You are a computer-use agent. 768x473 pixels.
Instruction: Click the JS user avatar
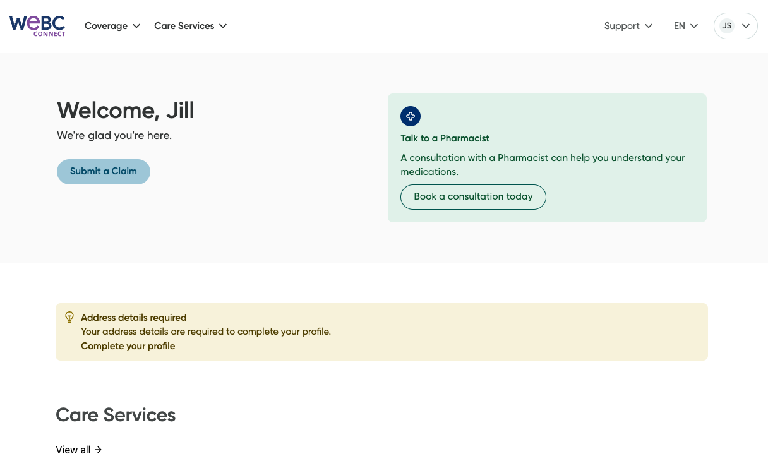727,26
